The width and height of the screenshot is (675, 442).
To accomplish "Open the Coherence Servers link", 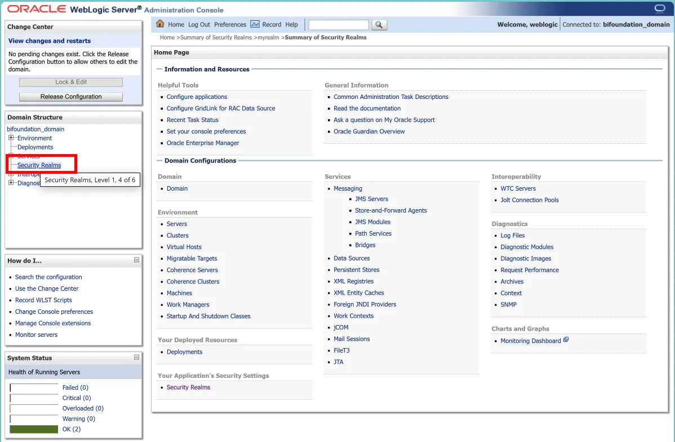I will pyautogui.click(x=192, y=270).
